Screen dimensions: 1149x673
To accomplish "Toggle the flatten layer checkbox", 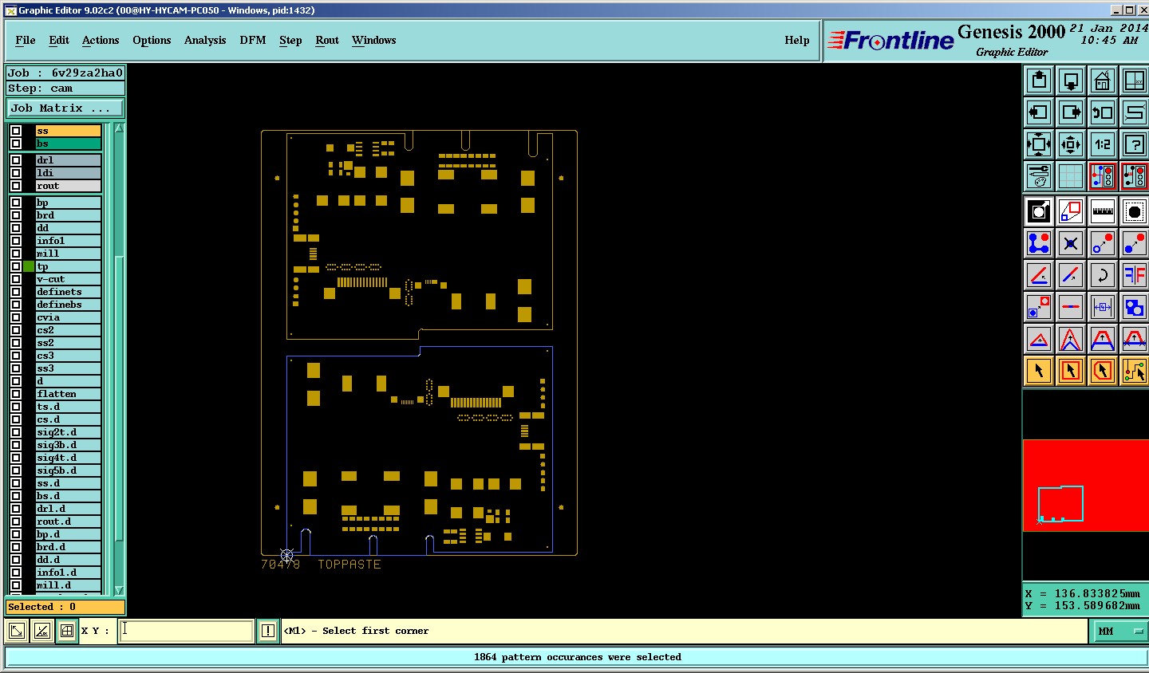I will 16,394.
